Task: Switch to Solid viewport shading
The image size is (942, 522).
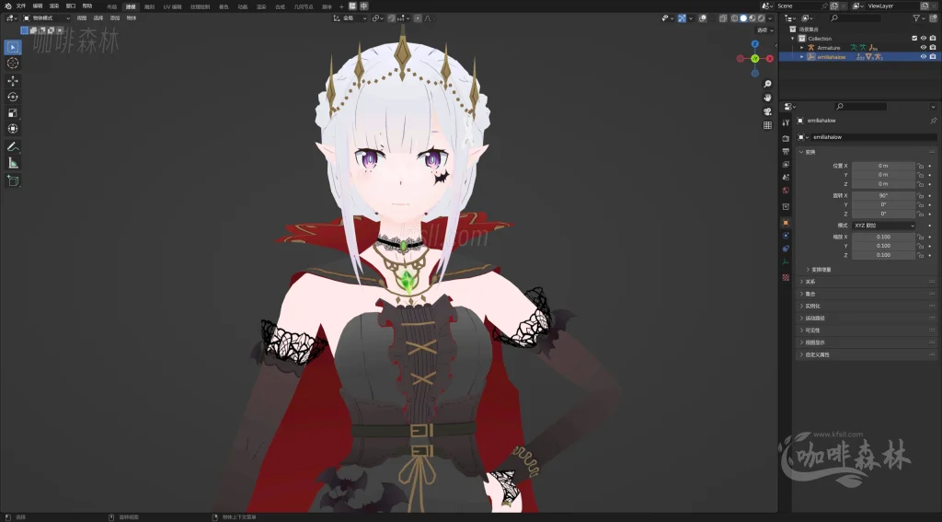Action: [743, 18]
